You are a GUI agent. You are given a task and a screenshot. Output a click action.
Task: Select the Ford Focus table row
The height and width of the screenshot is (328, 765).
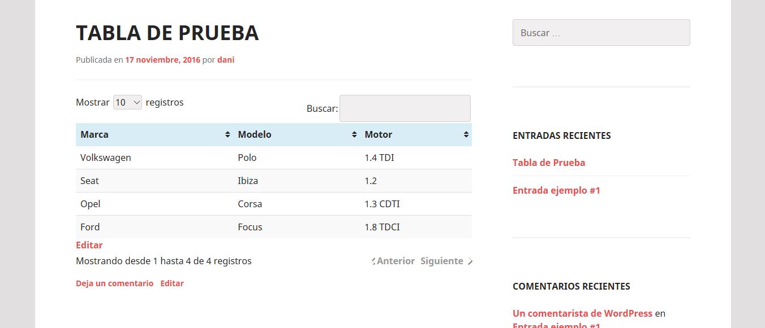click(226, 226)
